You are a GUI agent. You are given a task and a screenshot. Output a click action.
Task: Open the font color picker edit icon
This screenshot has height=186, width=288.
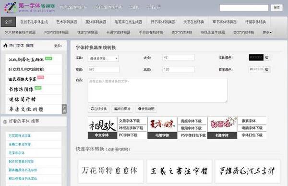tap(267, 57)
